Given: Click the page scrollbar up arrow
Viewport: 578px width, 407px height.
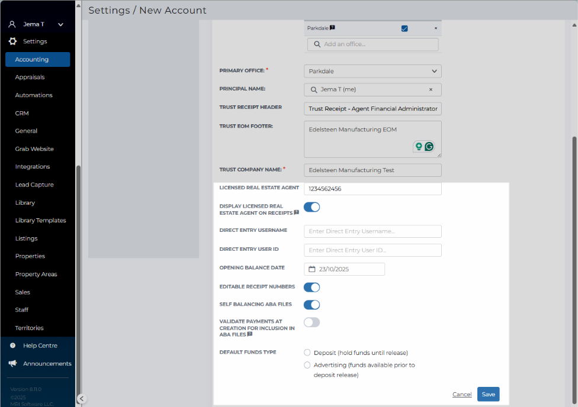Looking at the screenshot, I should click(x=574, y=25).
